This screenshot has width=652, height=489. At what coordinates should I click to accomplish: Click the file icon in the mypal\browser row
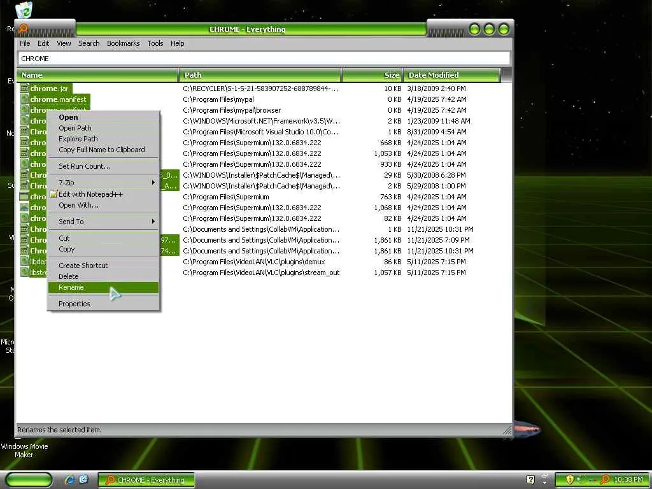[x=25, y=110]
